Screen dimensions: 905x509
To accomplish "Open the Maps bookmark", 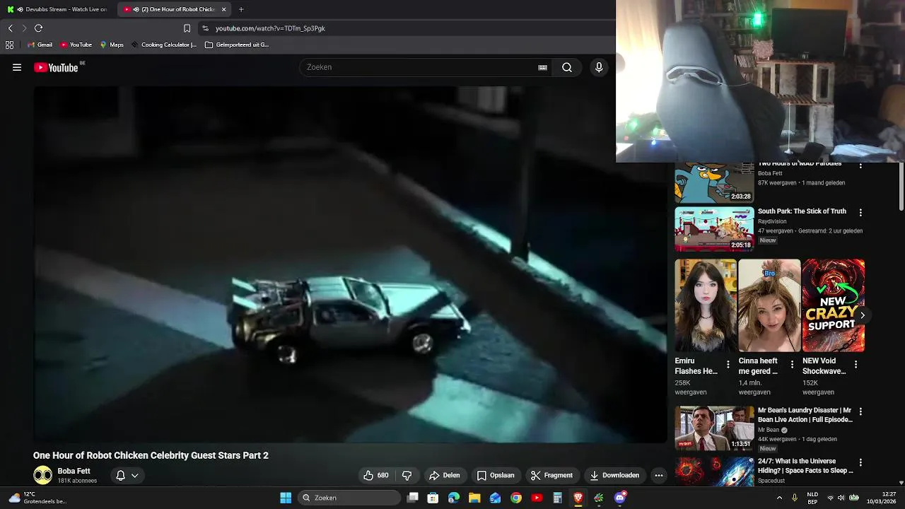I will 112,45.
